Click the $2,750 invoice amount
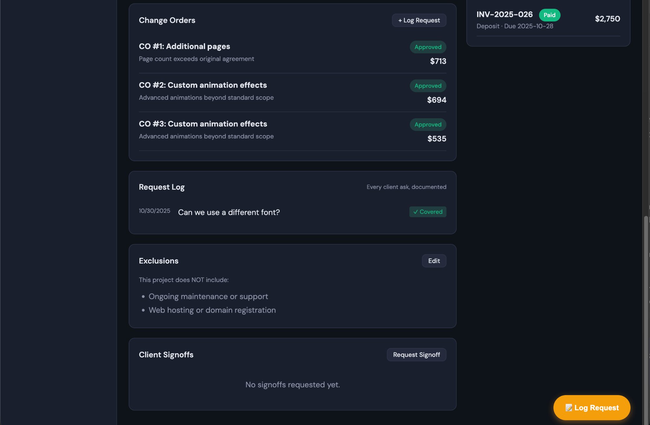This screenshot has width=650, height=425. pyautogui.click(x=607, y=19)
